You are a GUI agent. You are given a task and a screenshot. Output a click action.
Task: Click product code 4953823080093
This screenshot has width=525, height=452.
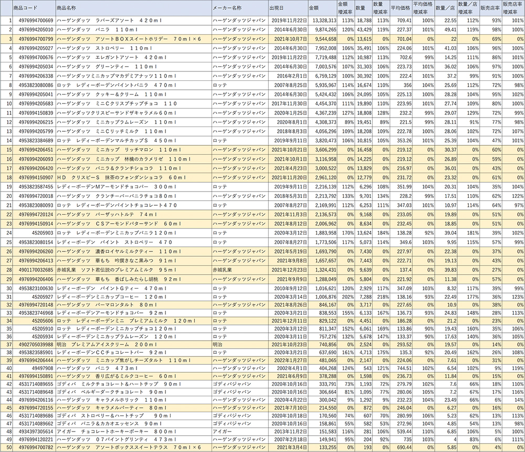click(x=34, y=205)
